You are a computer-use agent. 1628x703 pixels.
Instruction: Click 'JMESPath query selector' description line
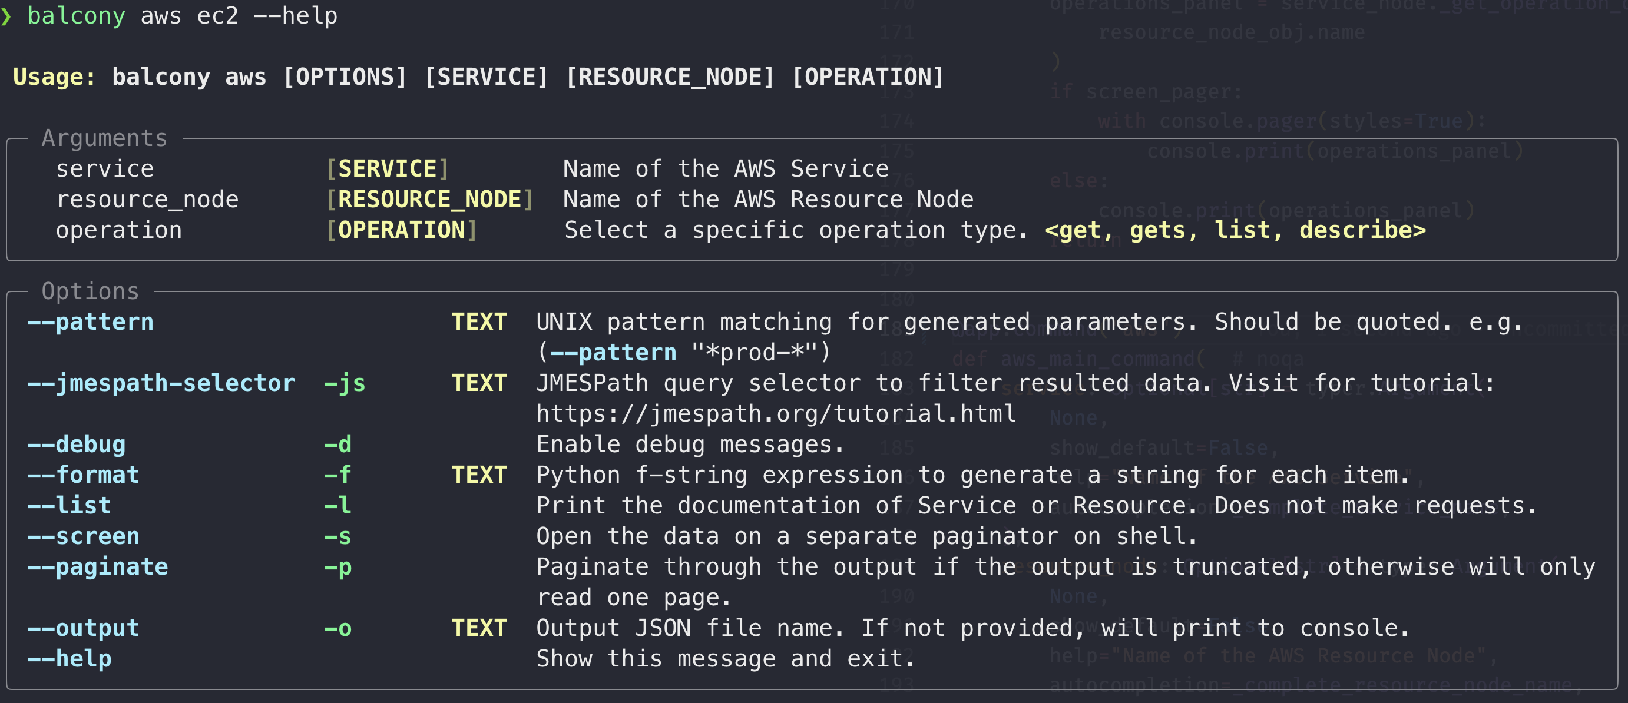click(x=1015, y=383)
